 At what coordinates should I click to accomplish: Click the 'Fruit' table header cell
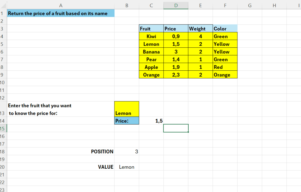coord(151,29)
